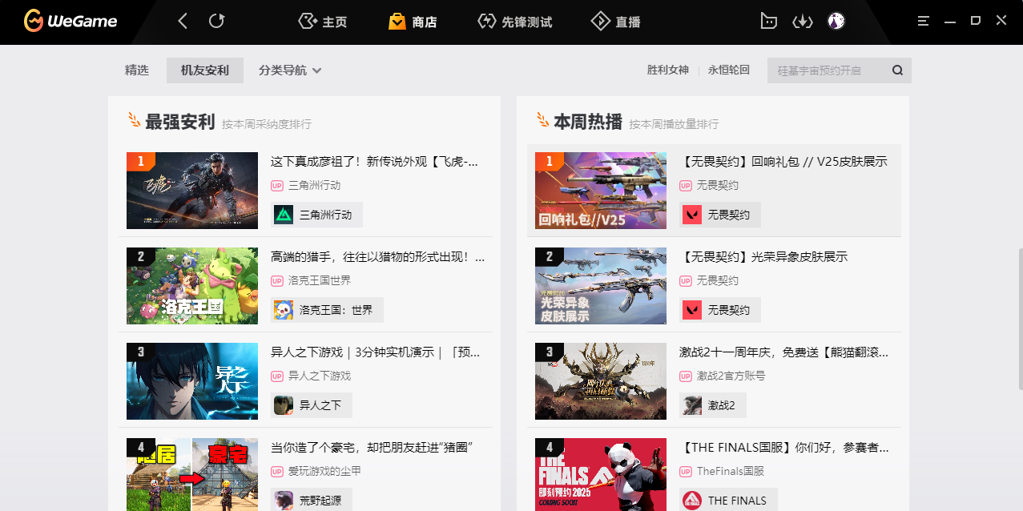Click the 洛克王国 ranked video thumbnail
The height and width of the screenshot is (511, 1023).
[191, 286]
